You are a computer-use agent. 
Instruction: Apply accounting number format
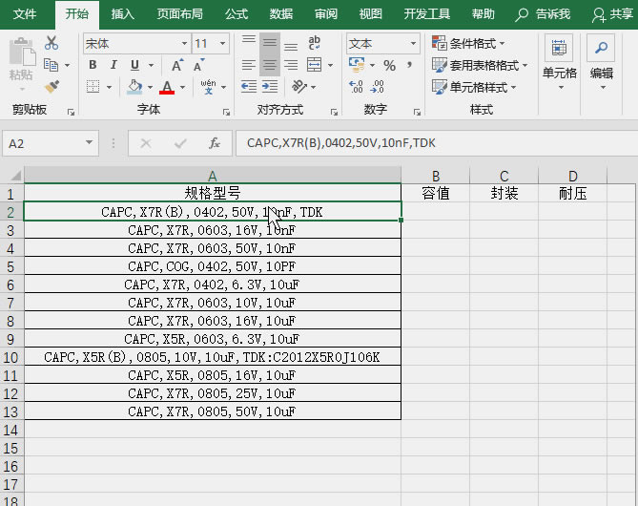pos(357,65)
